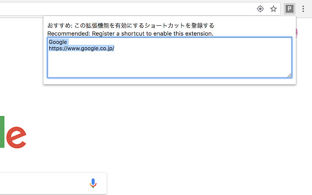312x195 pixels.
Task: Click the P extension icon in toolbar
Action: pos(290,8)
